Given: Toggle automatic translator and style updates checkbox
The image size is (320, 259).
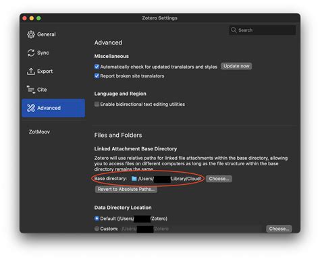Looking at the screenshot, I should [97, 67].
